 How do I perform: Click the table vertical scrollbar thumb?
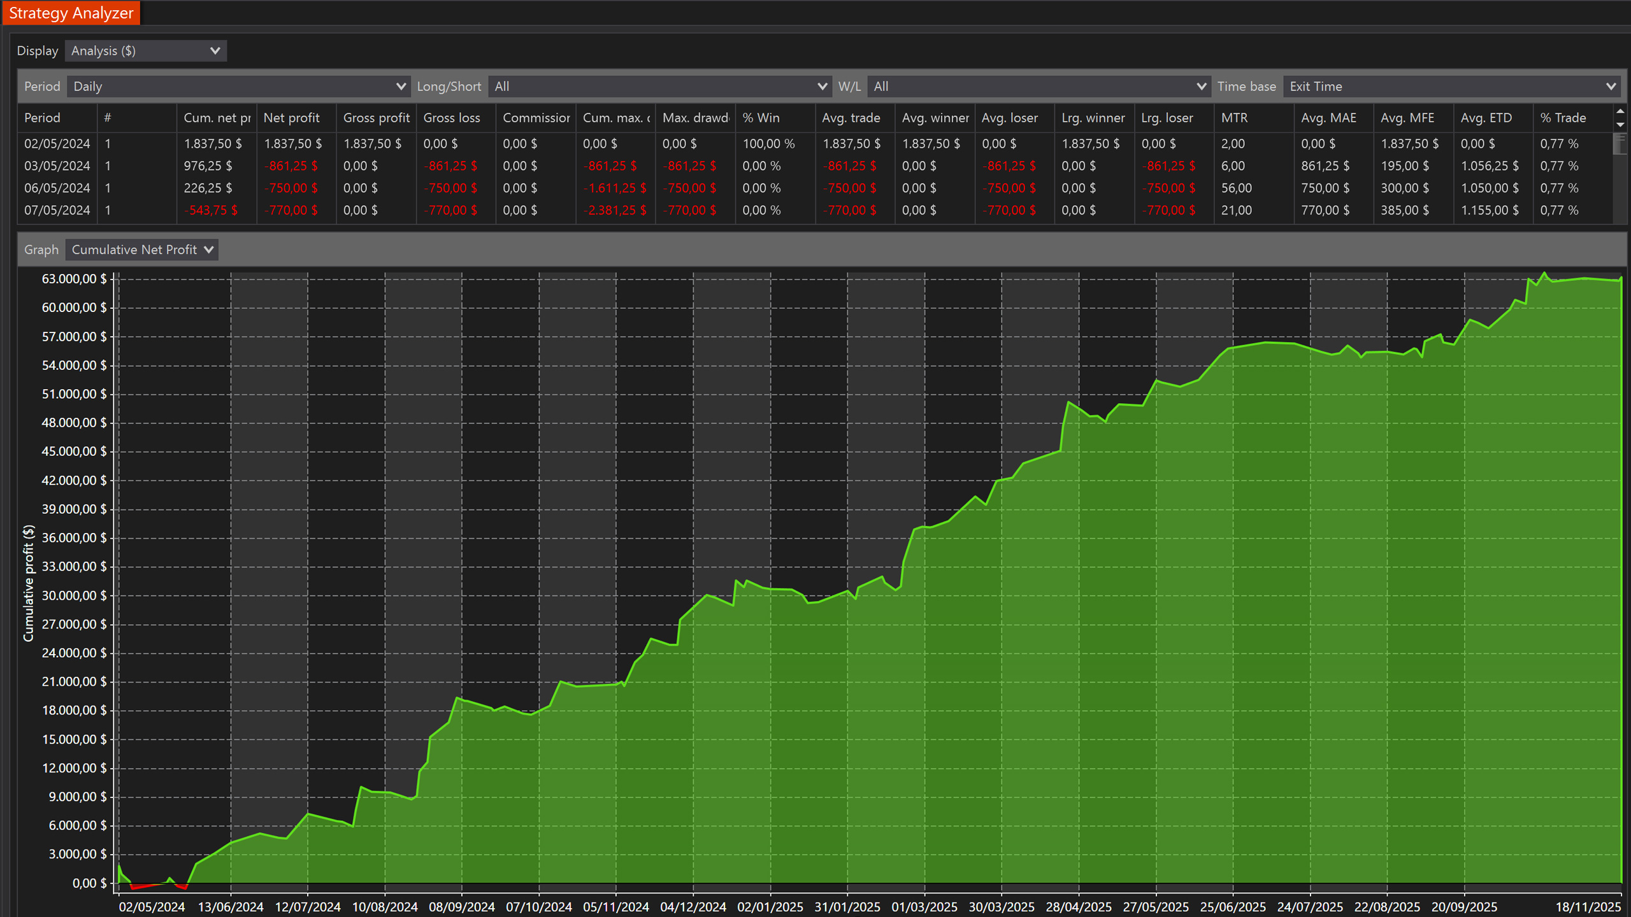[x=1620, y=144]
